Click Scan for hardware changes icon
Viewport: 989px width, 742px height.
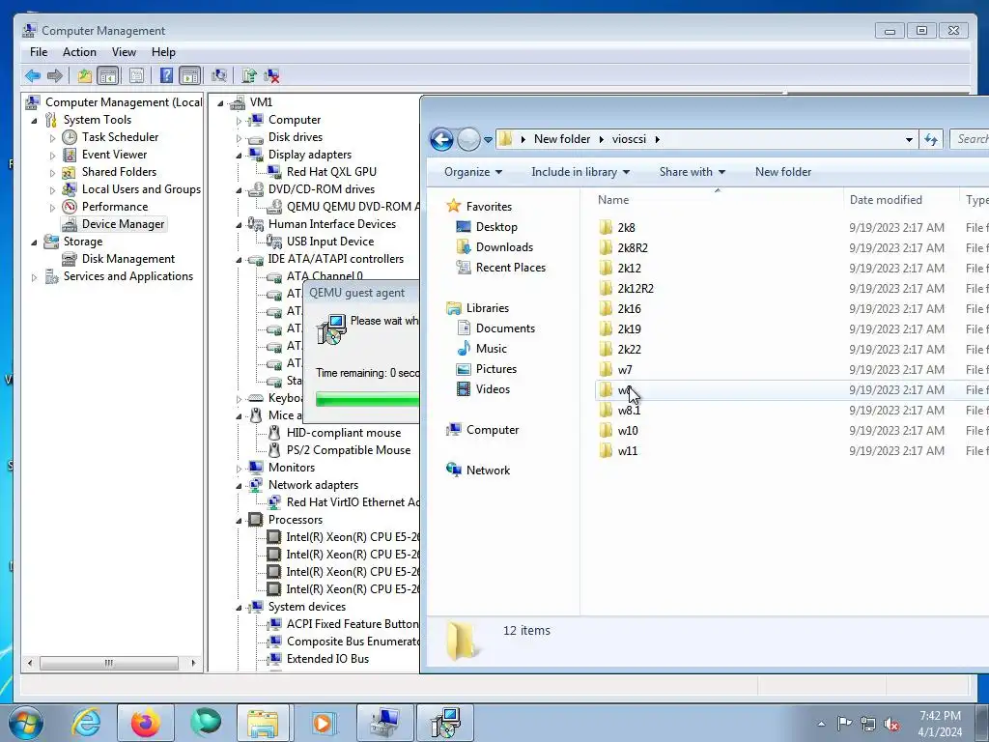219,76
